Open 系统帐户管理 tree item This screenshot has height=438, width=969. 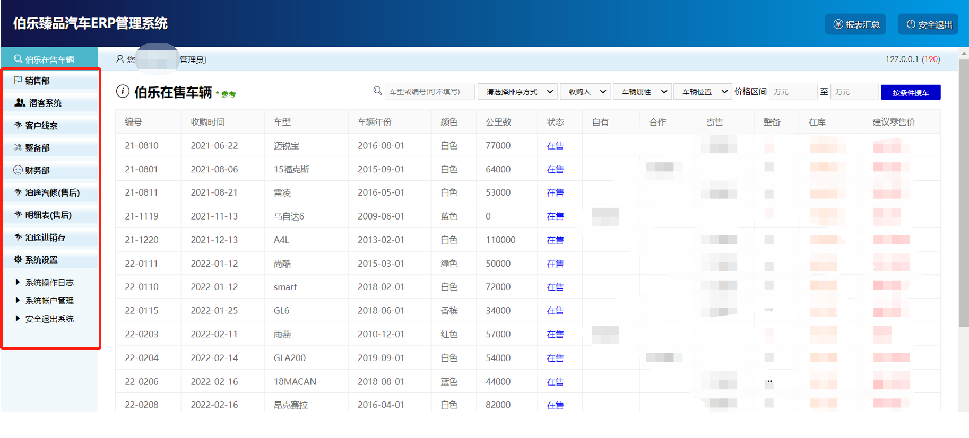click(49, 301)
